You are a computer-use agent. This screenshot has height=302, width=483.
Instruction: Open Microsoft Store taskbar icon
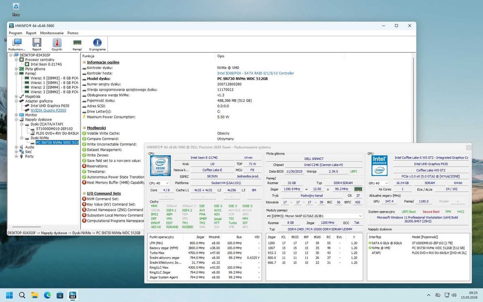[60, 295]
